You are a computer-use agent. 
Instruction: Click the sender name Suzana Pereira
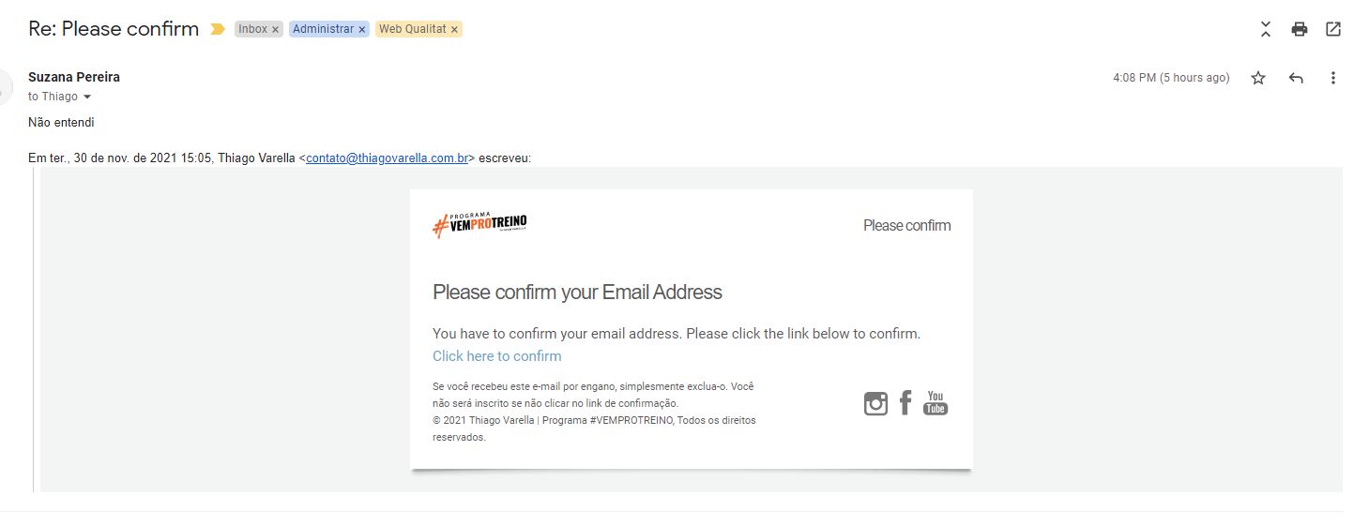(74, 77)
